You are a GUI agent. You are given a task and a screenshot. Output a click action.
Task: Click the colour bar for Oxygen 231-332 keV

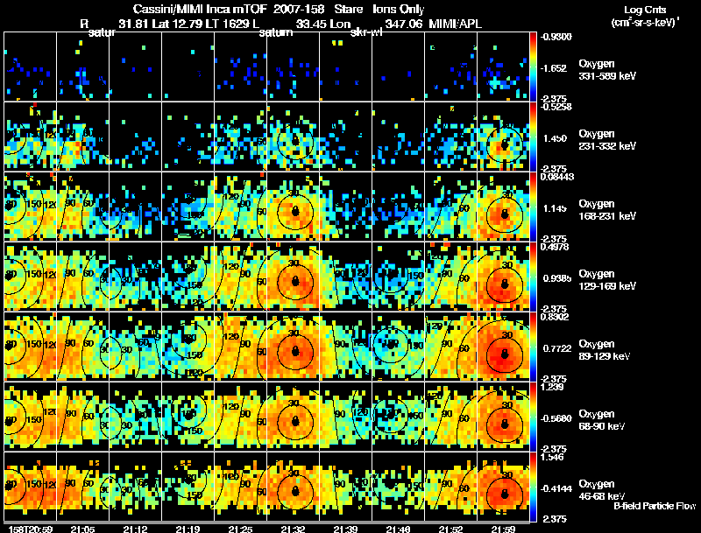click(x=533, y=137)
